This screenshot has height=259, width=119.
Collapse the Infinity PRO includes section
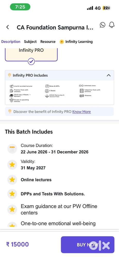(x=108, y=75)
